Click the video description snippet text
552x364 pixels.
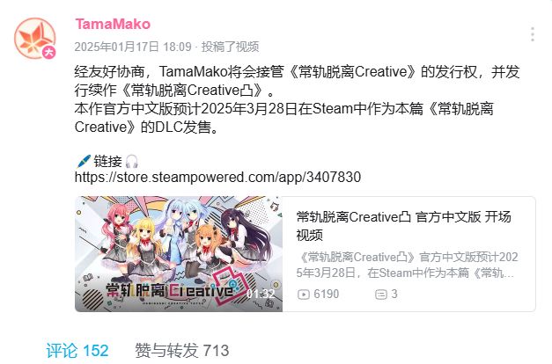[407, 265]
